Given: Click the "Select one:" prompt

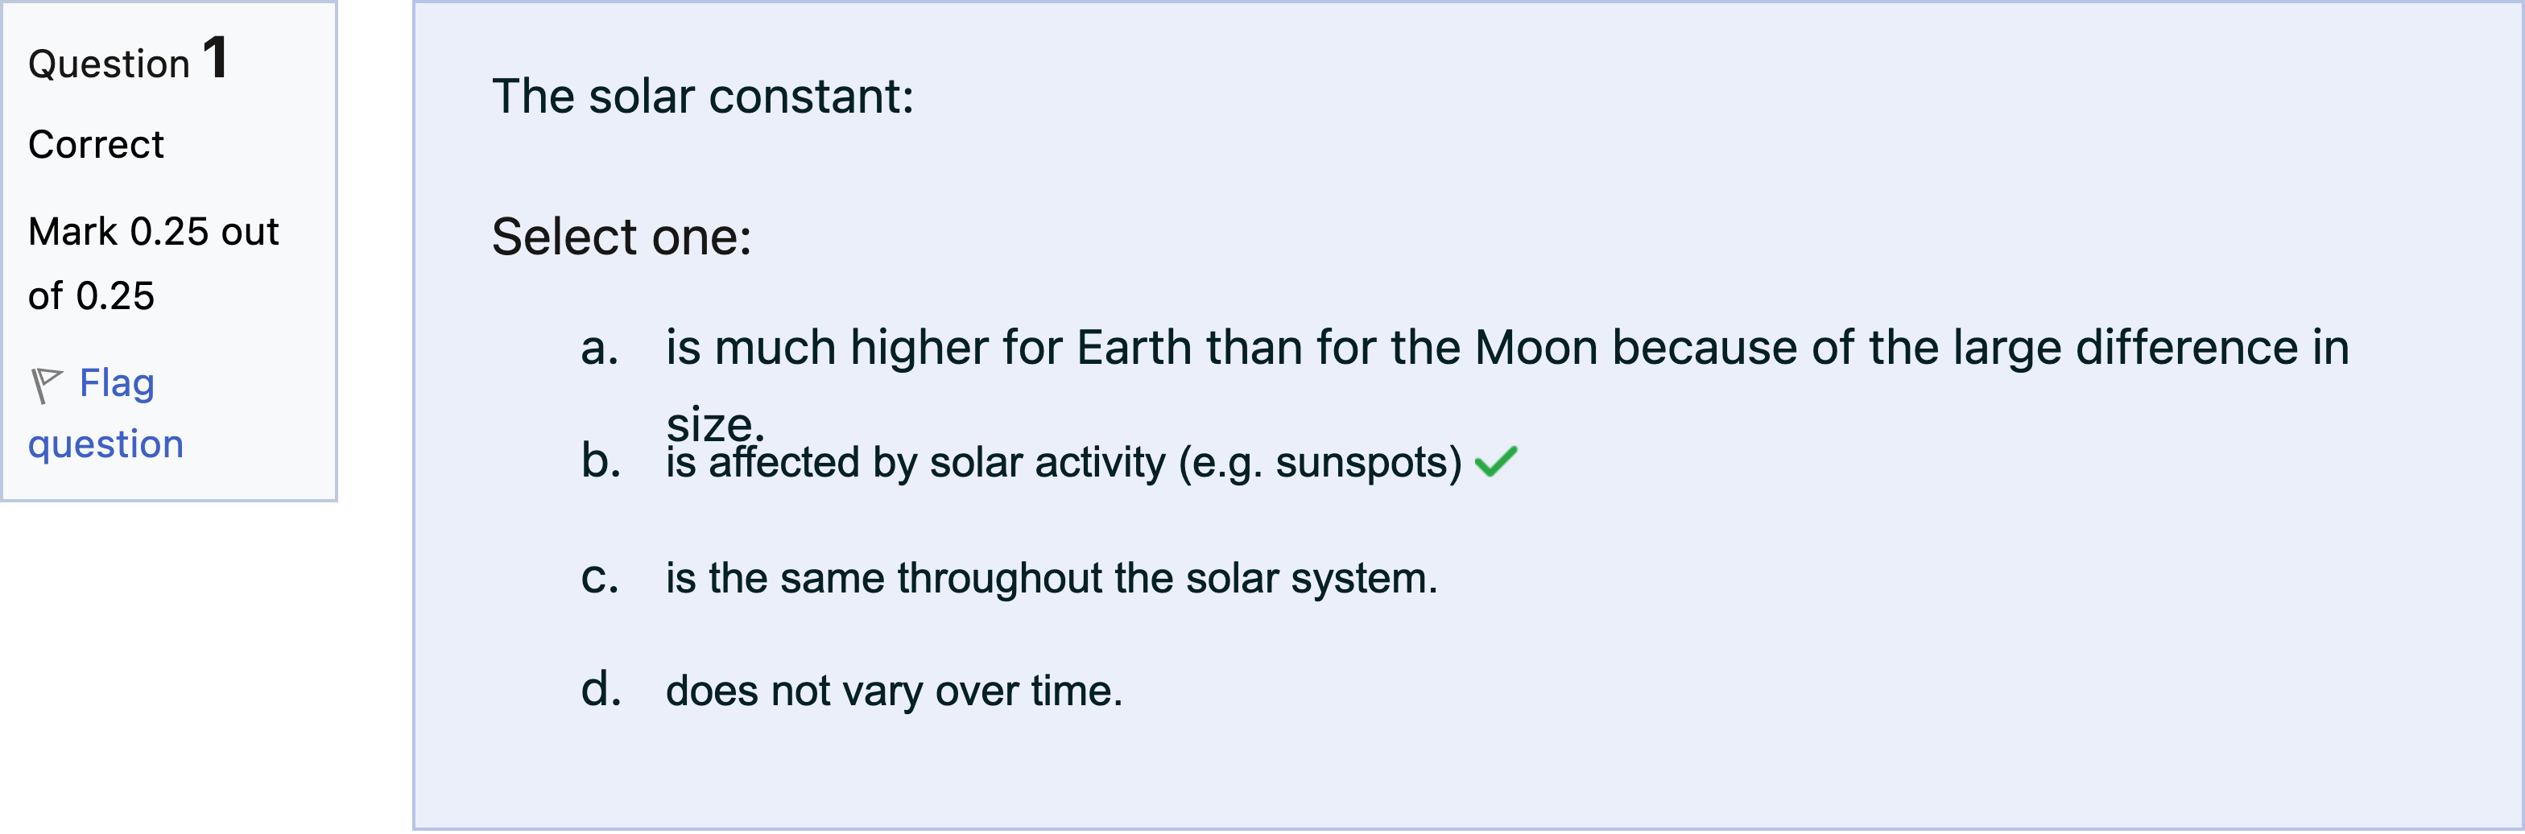Looking at the screenshot, I should click(x=622, y=237).
